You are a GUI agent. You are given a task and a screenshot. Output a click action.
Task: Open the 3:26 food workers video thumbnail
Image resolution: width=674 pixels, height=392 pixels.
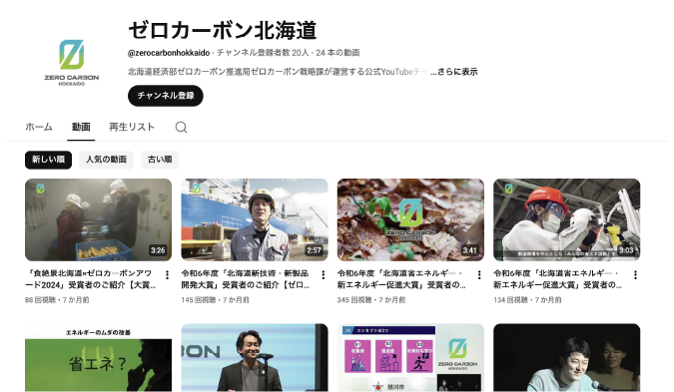98,219
